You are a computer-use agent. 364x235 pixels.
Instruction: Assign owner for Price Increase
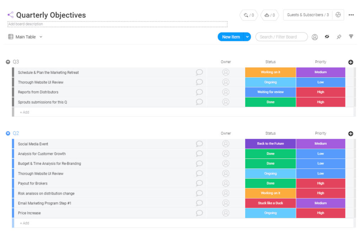coord(226,213)
